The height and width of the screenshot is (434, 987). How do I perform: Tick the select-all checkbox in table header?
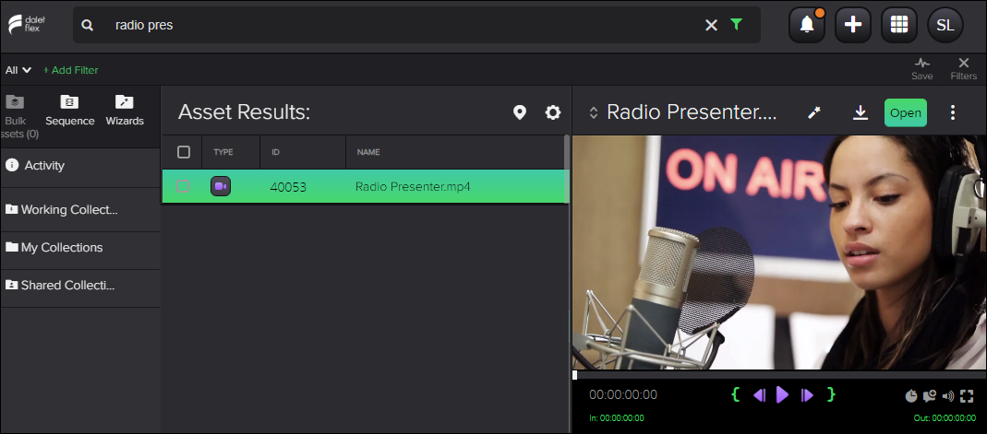click(x=184, y=152)
